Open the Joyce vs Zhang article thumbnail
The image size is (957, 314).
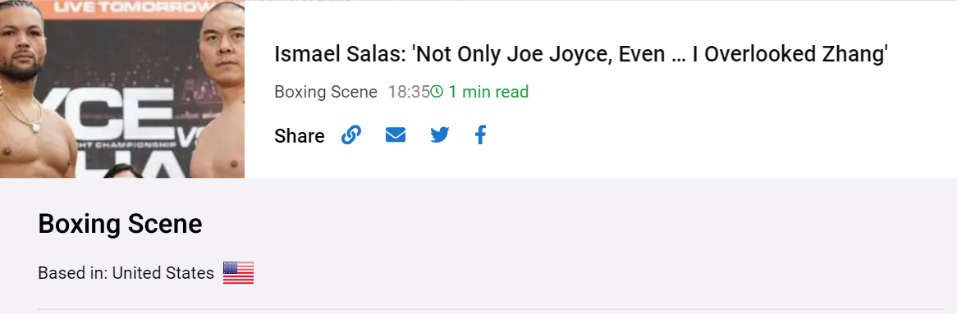coord(122,89)
